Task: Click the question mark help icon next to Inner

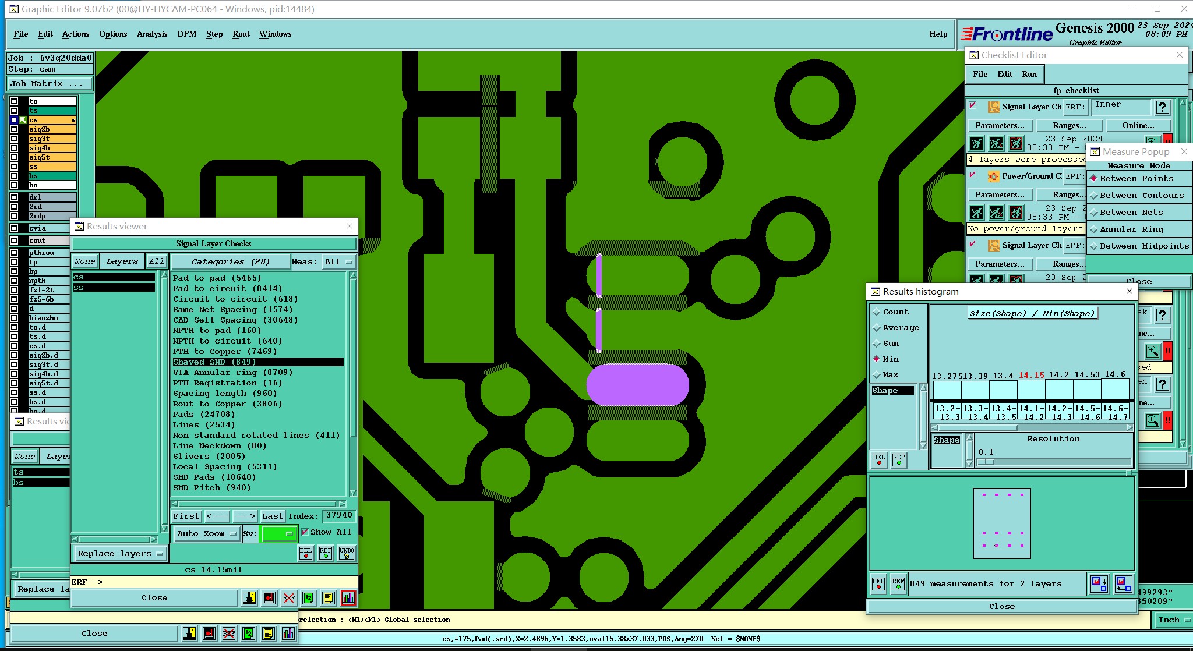Action: coord(1162,107)
